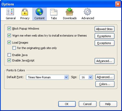The width and height of the screenshot is (122, 111).
Task: Confirm the options with OK
Action: (x=67, y=104)
